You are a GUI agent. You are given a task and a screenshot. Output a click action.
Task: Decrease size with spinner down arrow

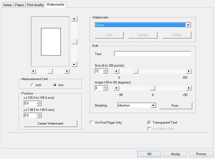[105, 72]
